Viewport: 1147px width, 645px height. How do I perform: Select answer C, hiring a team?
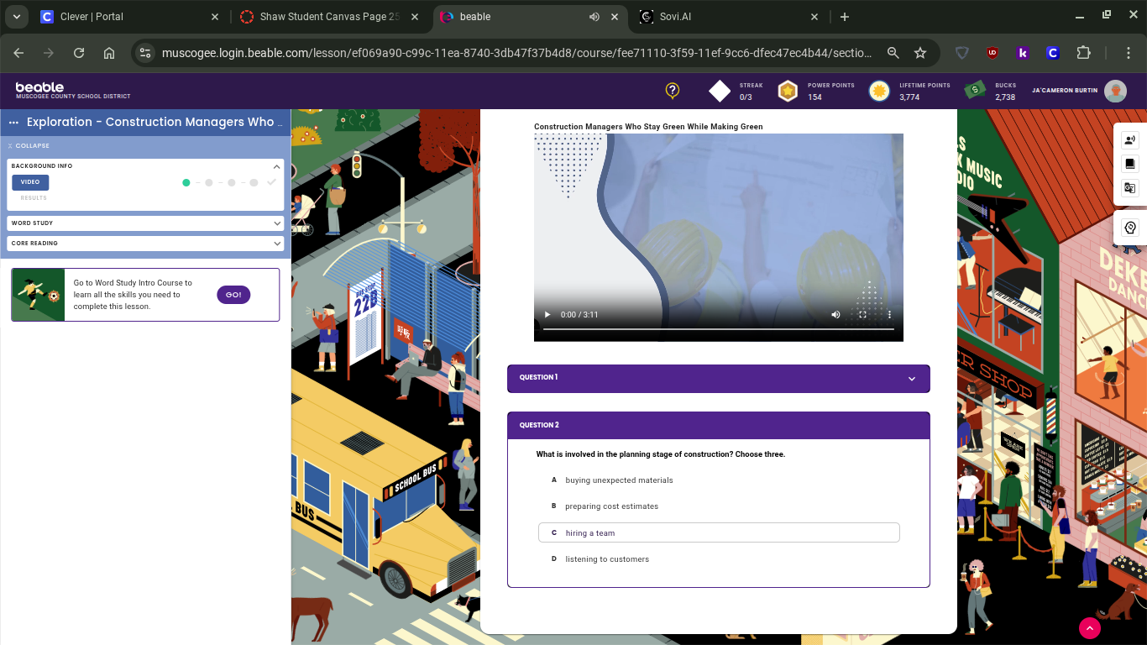[x=718, y=532]
